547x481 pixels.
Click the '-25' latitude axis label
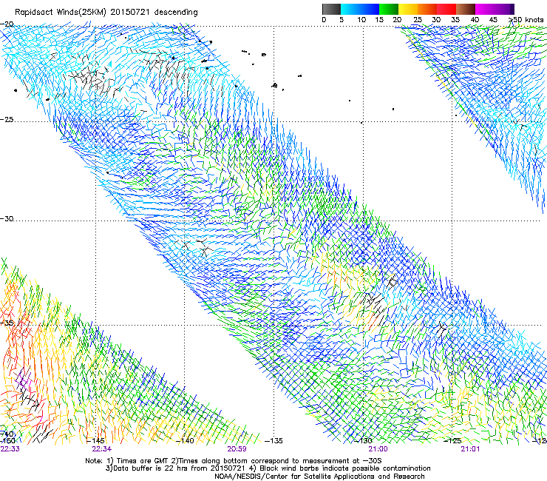click(7, 119)
